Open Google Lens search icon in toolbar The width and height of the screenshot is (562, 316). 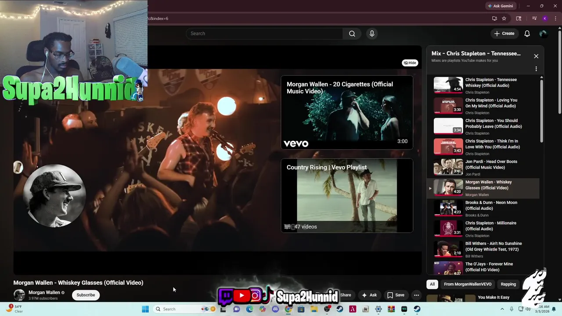coord(519,18)
